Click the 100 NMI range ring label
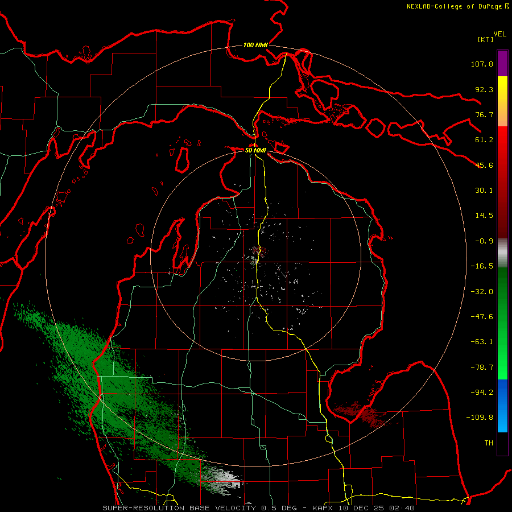 click(x=255, y=45)
